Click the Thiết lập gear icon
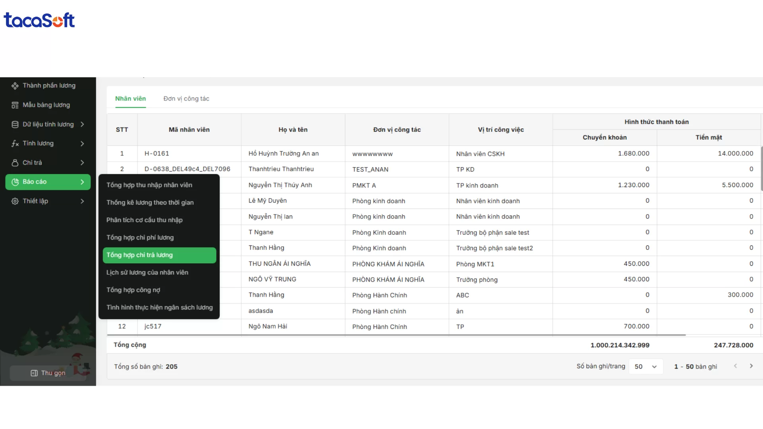 tap(15, 201)
